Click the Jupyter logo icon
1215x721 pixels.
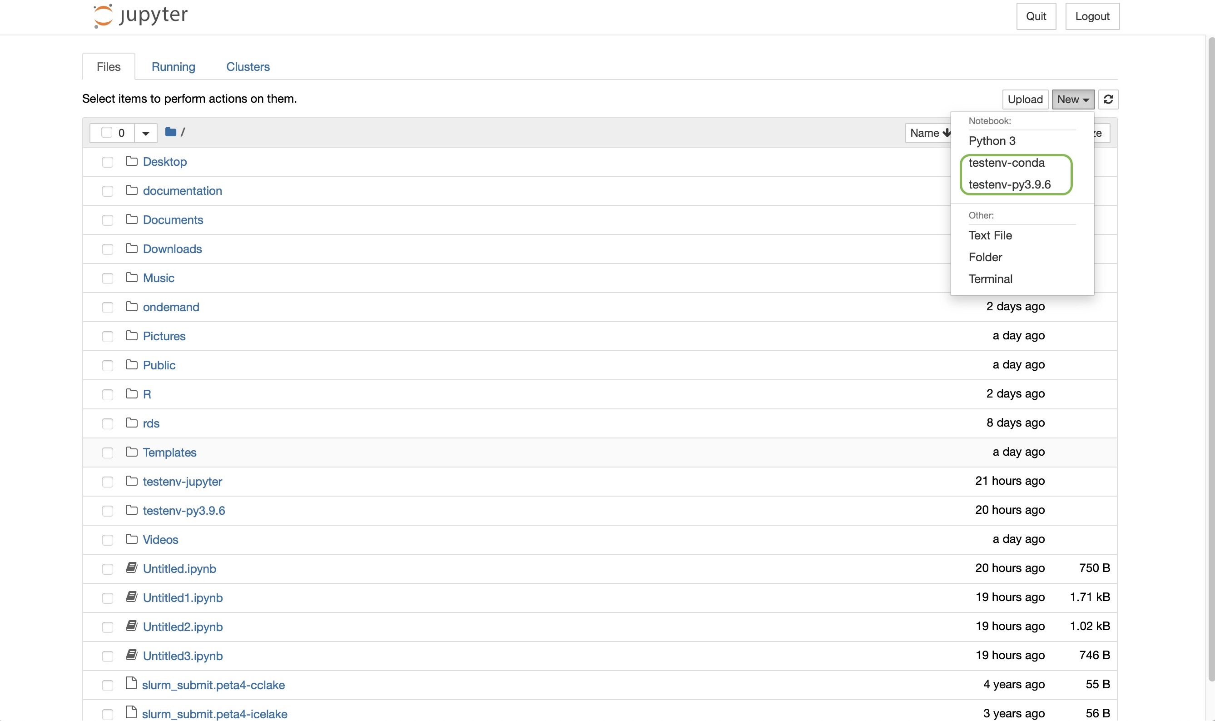(103, 16)
